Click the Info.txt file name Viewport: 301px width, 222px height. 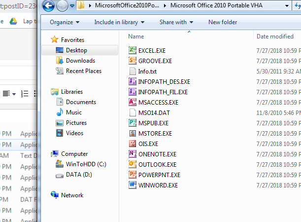(x=147, y=72)
